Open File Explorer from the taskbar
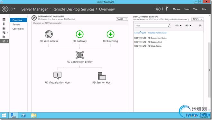The image size is (212, 120). tap(34, 116)
